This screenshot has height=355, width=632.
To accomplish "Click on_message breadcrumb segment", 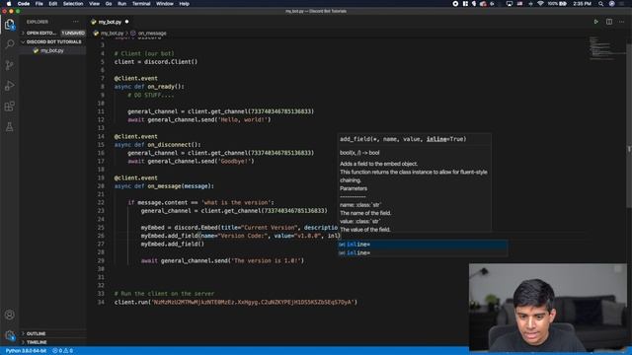I will tap(152, 33).
